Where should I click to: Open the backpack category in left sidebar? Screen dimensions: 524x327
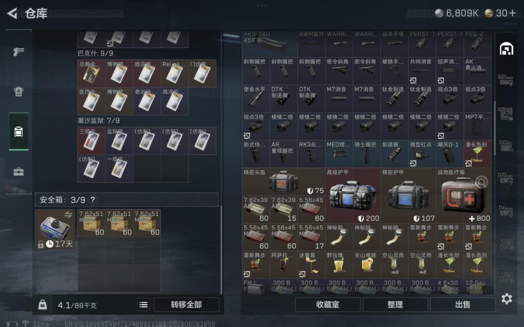click(18, 91)
